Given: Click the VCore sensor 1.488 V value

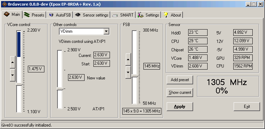Looking at the screenshot, I should click(198, 58).
